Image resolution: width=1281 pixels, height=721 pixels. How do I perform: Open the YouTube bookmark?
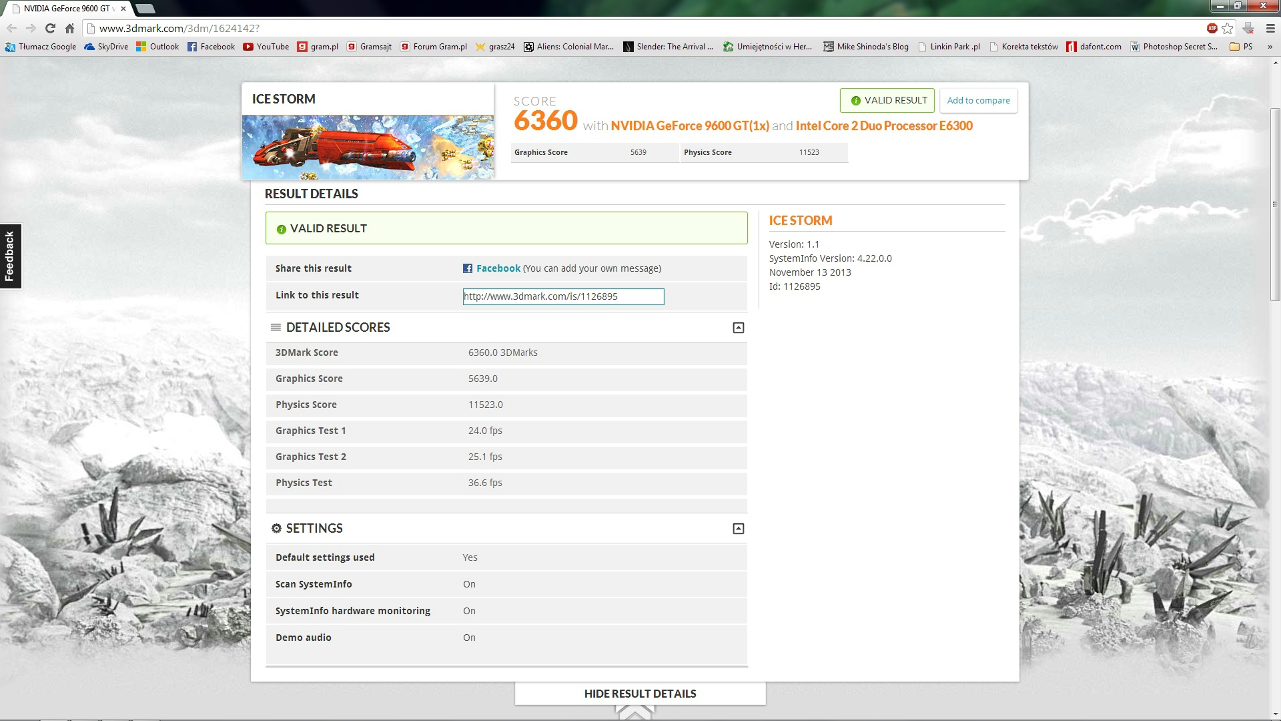(266, 47)
